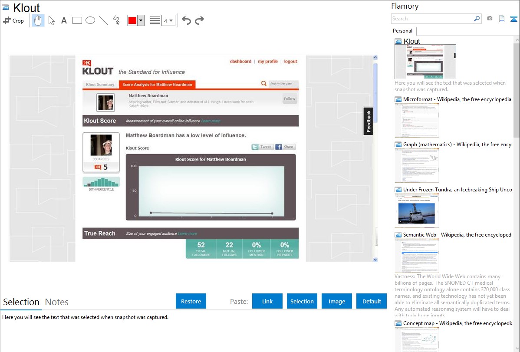
Task: Click the Facebook Share button
Action: (285, 147)
